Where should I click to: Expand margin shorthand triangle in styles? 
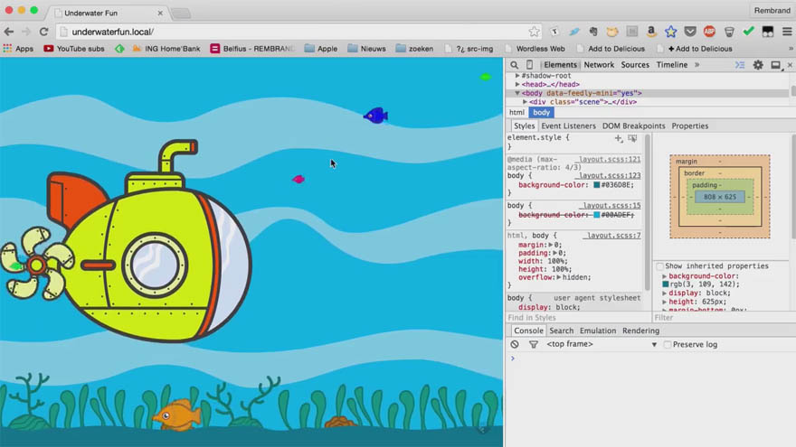pyautogui.click(x=550, y=245)
